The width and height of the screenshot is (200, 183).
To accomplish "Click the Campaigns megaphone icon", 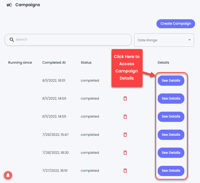I will click(9, 5).
